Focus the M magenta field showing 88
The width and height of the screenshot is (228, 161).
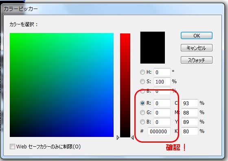[190, 112]
